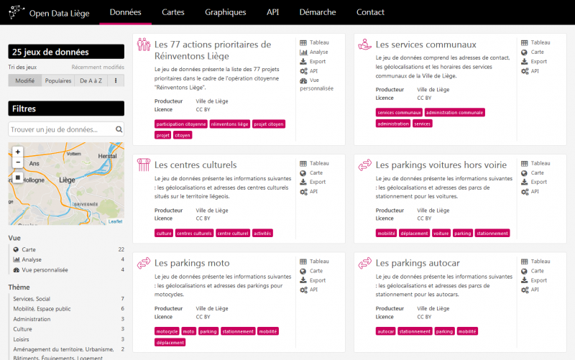The image size is (575, 360).
Task: Open Les parkings moto dataset title
Action: coord(192,263)
